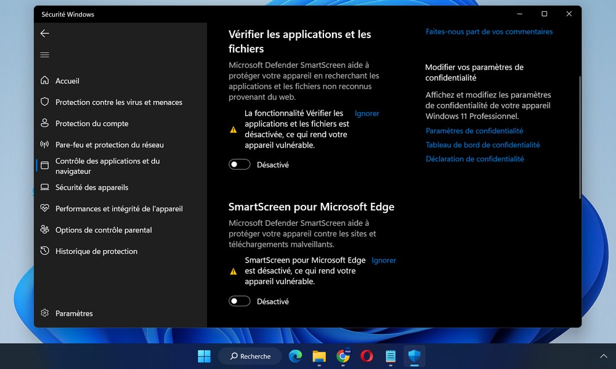This screenshot has height=369, width=616.
Task: Click the warning triangle beside Vérifier les applications message
Action: point(233,129)
